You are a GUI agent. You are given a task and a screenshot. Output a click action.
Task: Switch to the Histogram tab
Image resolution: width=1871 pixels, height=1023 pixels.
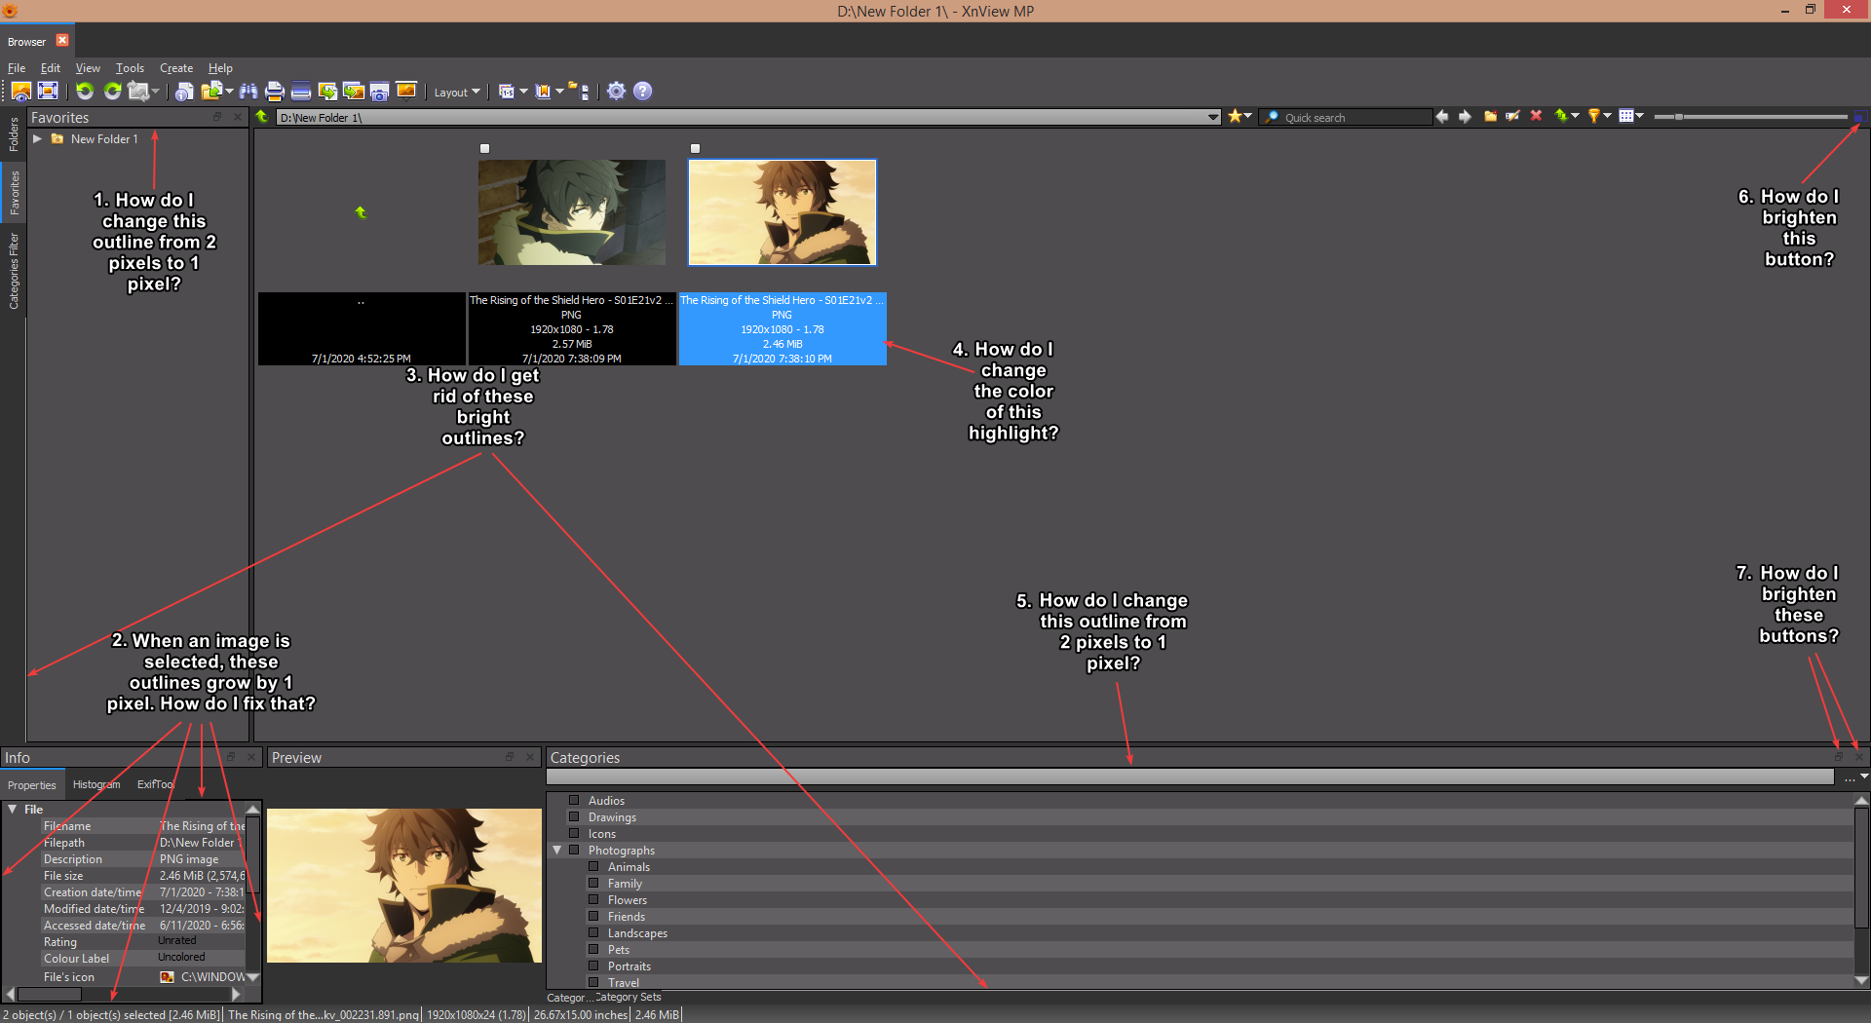point(96,785)
